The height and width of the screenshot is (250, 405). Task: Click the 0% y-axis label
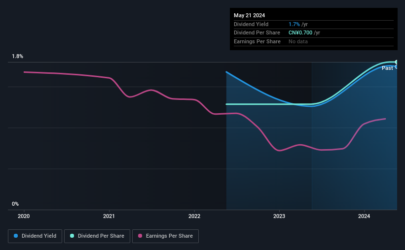point(15,204)
